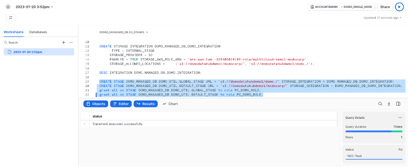Toggle the query details side panel icon
408x167 pixels.
coord(398,104)
